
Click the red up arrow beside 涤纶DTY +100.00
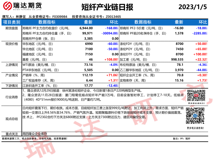(x=206, y=54)
